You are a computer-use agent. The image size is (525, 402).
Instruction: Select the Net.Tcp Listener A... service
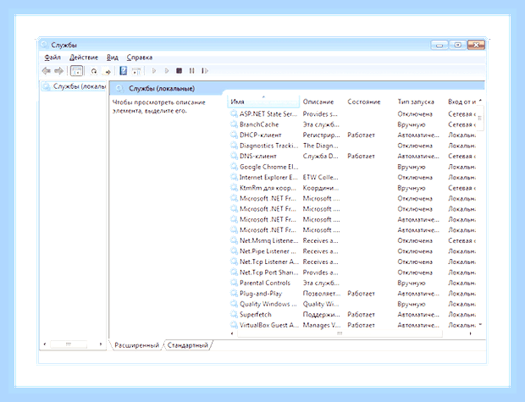click(269, 262)
